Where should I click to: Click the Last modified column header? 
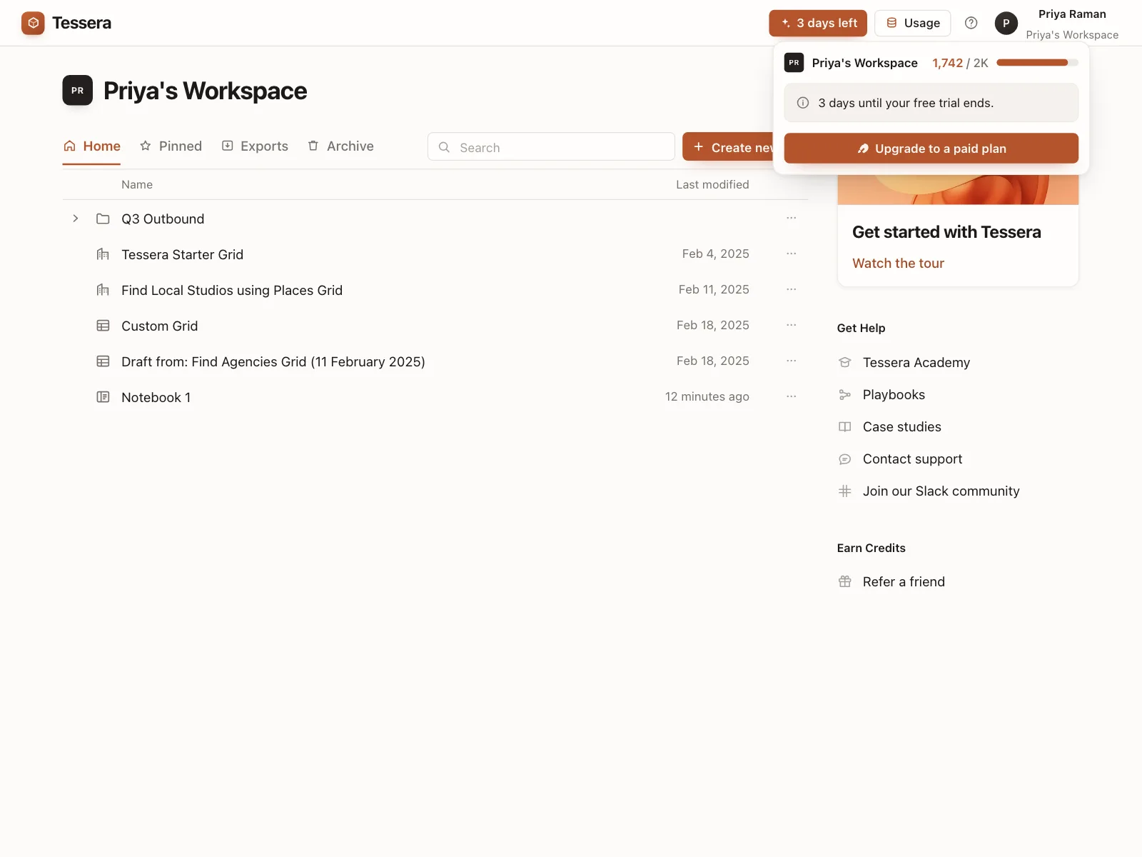(x=712, y=184)
